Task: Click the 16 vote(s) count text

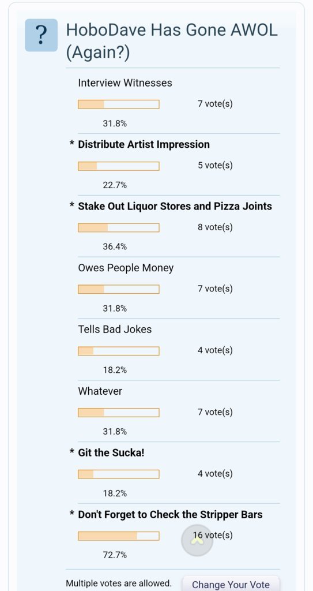Action: 213,535
